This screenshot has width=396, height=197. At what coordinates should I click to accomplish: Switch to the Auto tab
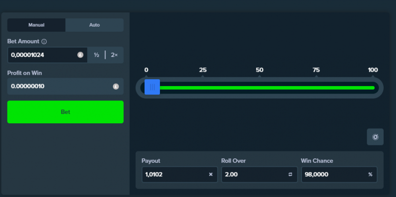[95, 25]
